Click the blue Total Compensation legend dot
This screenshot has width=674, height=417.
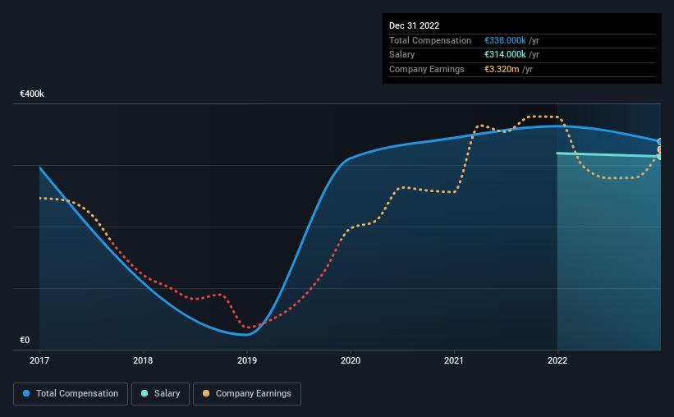point(26,393)
